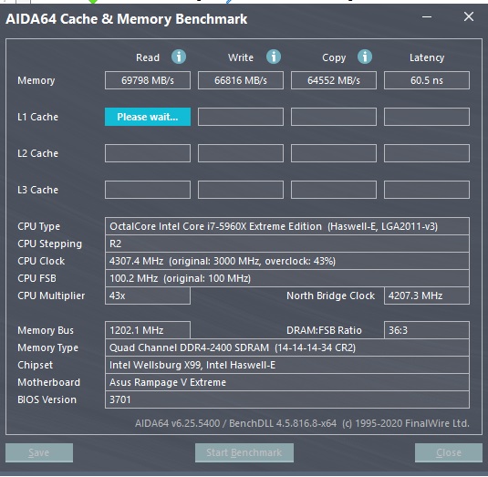Viewport: 488px width, 477px height.
Task: Click the empty L2 Cache Latency cell
Action: click(427, 153)
